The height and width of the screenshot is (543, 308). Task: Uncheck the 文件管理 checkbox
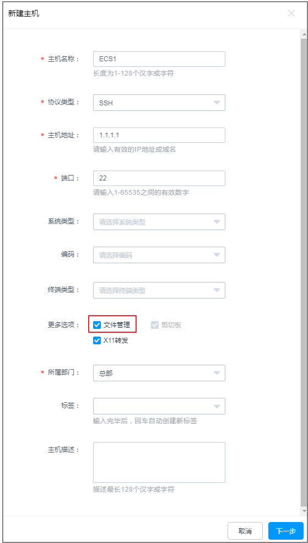97,325
